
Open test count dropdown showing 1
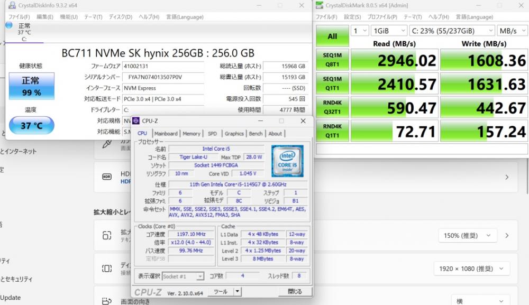click(360, 31)
